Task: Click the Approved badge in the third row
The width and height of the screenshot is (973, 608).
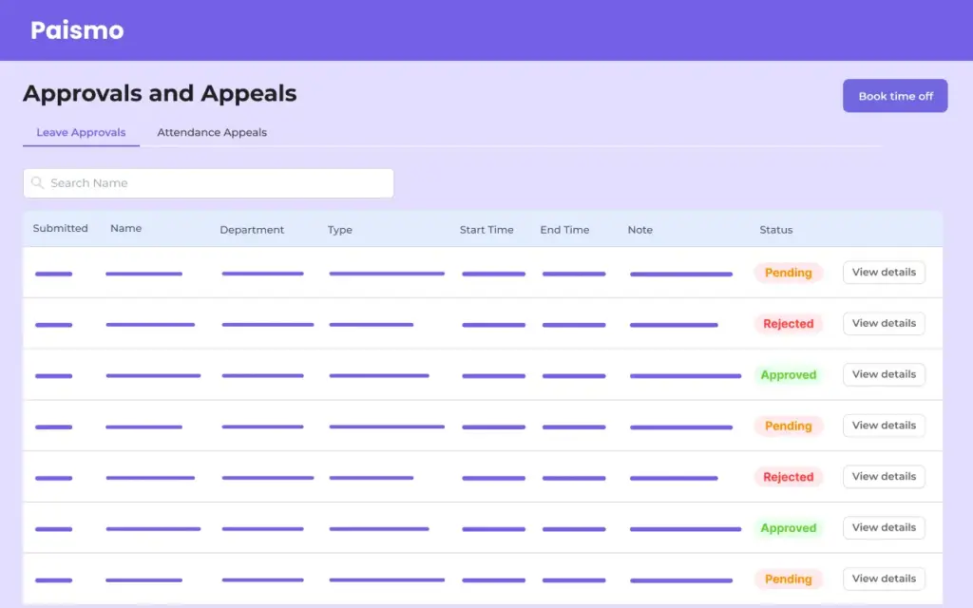Action: click(x=789, y=374)
